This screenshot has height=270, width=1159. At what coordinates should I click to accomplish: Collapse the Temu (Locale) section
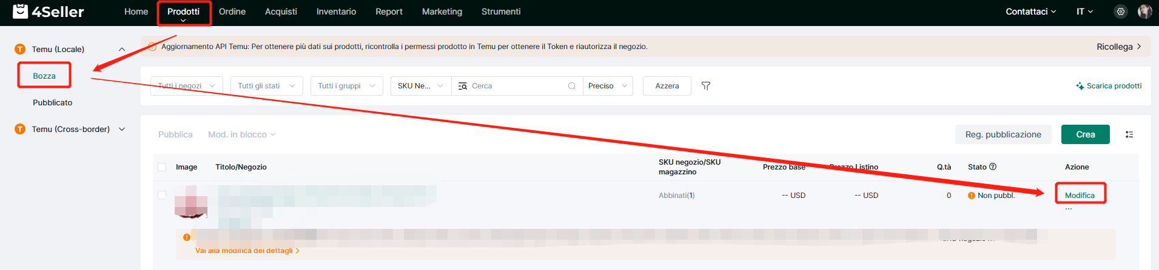[x=122, y=49]
